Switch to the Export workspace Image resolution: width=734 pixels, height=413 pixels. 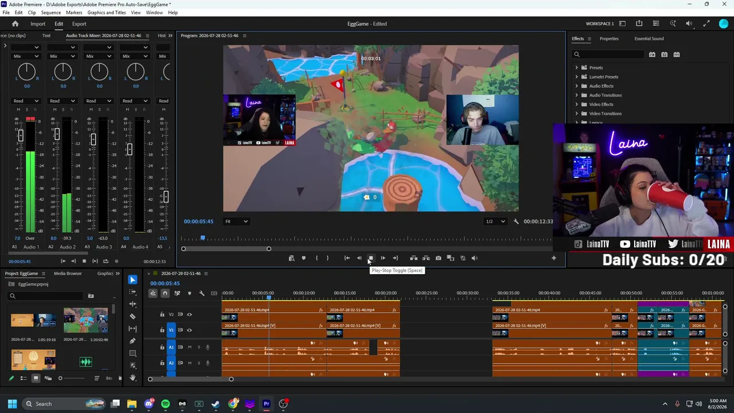(x=79, y=24)
